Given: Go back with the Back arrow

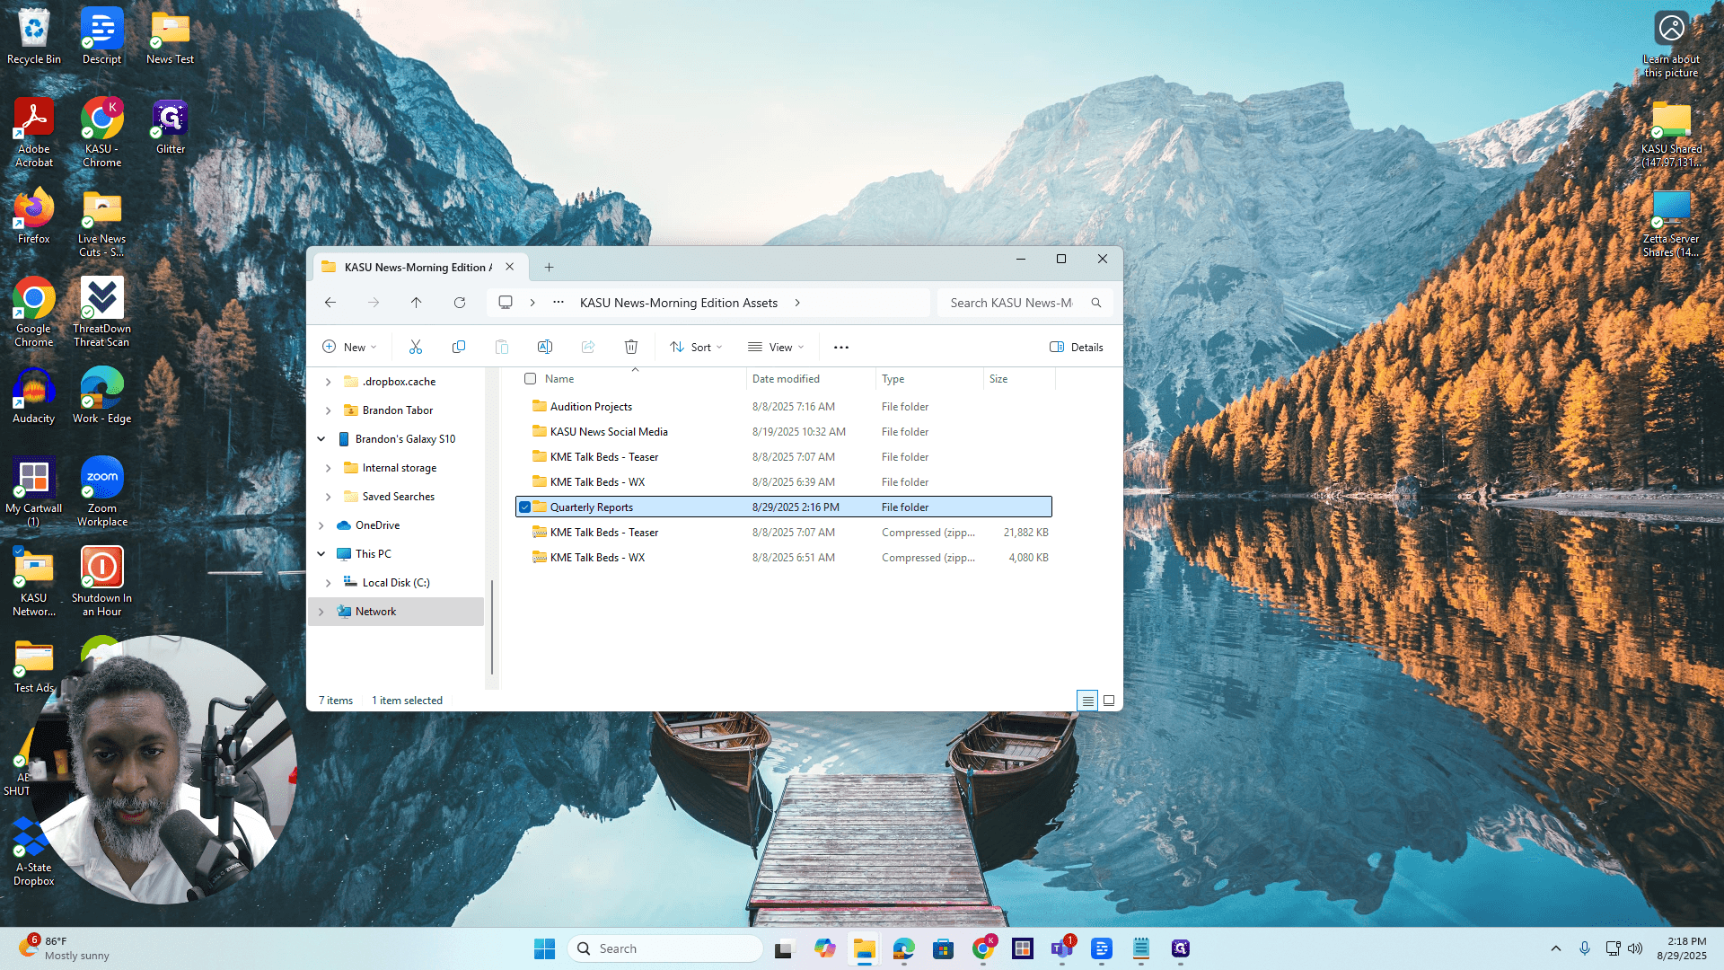Looking at the screenshot, I should 330,303.
